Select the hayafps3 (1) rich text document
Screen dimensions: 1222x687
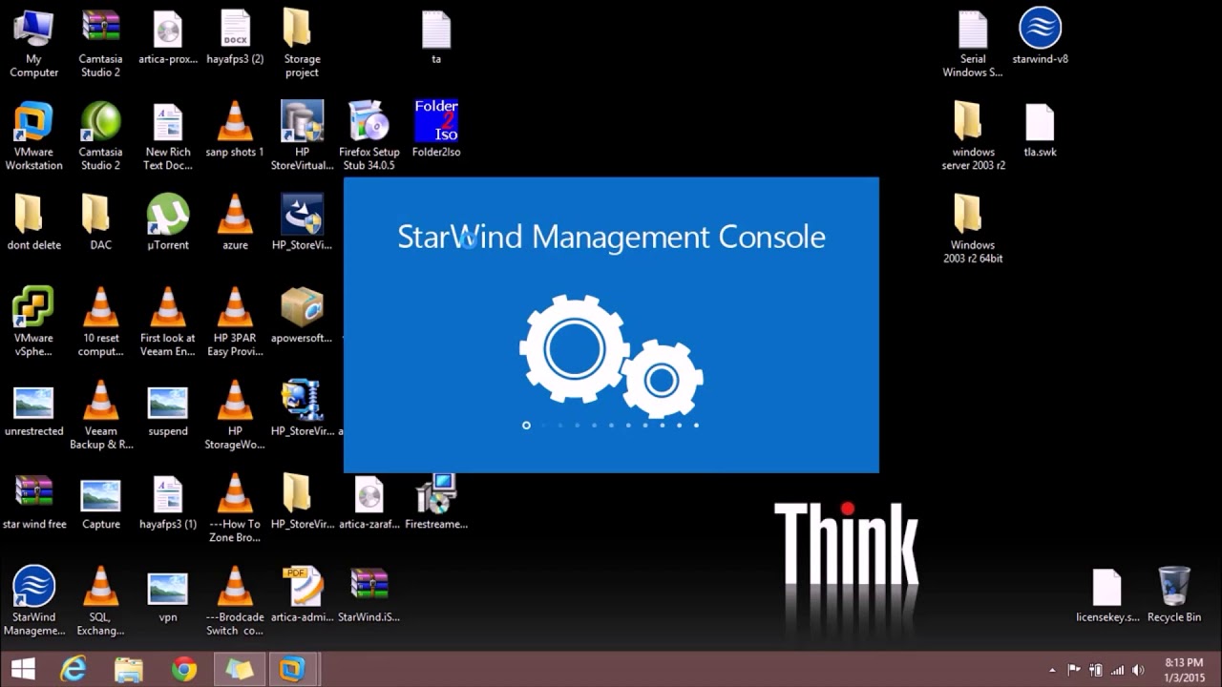click(x=168, y=502)
